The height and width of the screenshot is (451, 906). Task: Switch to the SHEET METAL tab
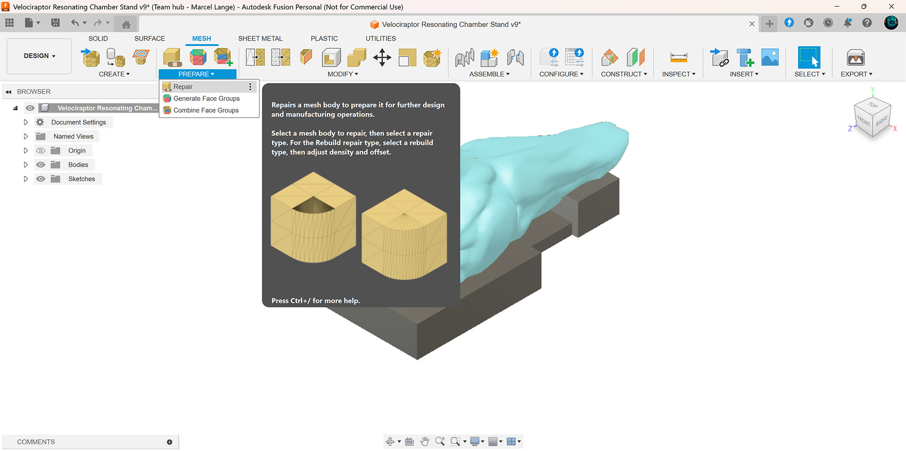pyautogui.click(x=260, y=39)
